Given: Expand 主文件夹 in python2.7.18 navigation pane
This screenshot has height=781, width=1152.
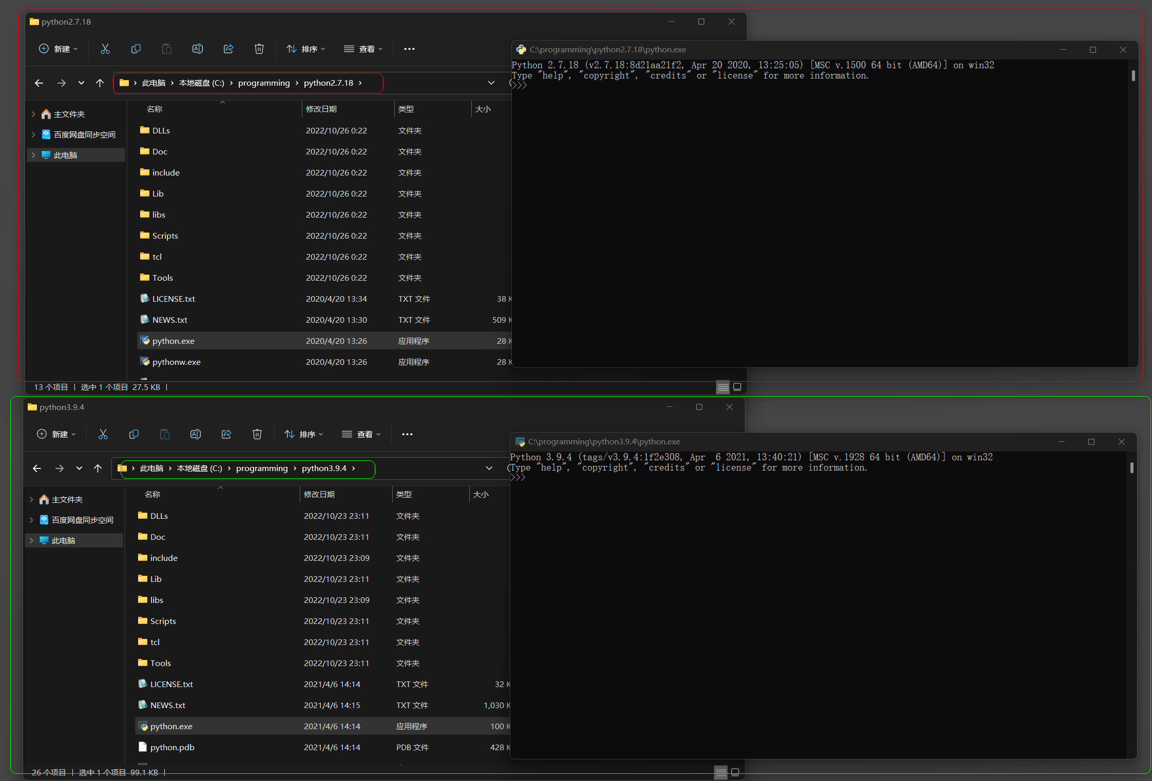Looking at the screenshot, I should coord(33,114).
